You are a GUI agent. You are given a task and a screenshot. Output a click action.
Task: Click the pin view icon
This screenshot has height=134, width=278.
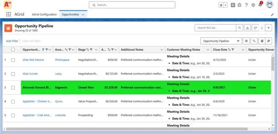pos(269,41)
